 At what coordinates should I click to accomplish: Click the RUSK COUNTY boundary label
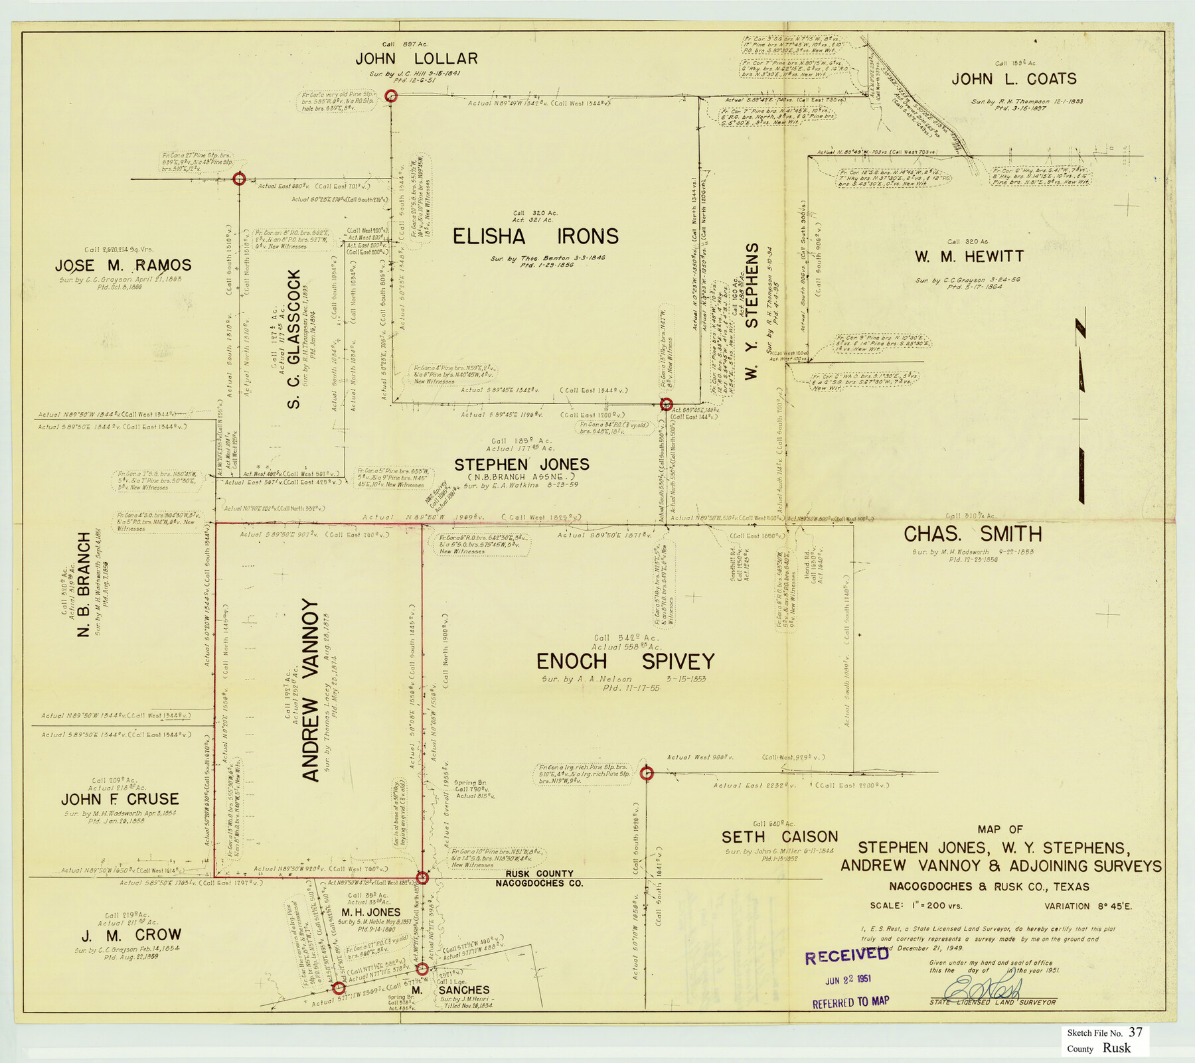[540, 873]
